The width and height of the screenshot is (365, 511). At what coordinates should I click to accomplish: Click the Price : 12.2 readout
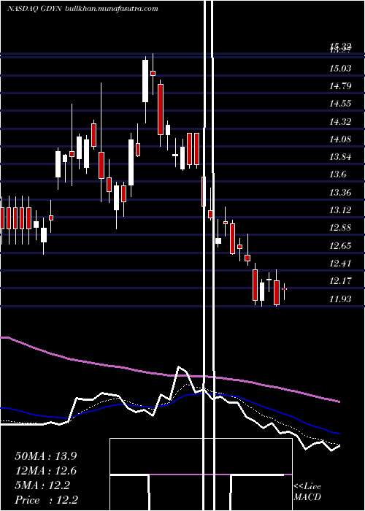point(46,500)
